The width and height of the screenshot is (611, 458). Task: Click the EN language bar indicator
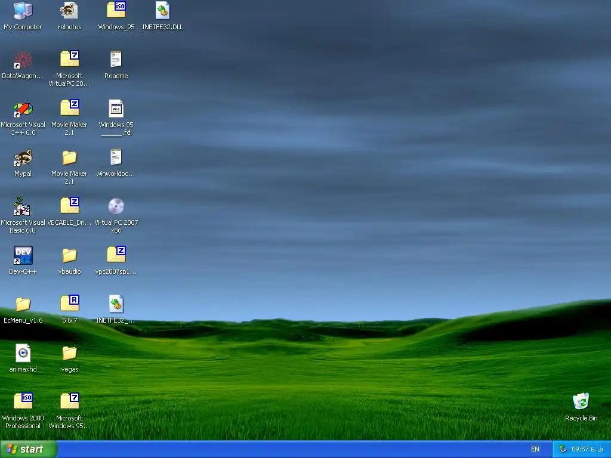pos(535,450)
